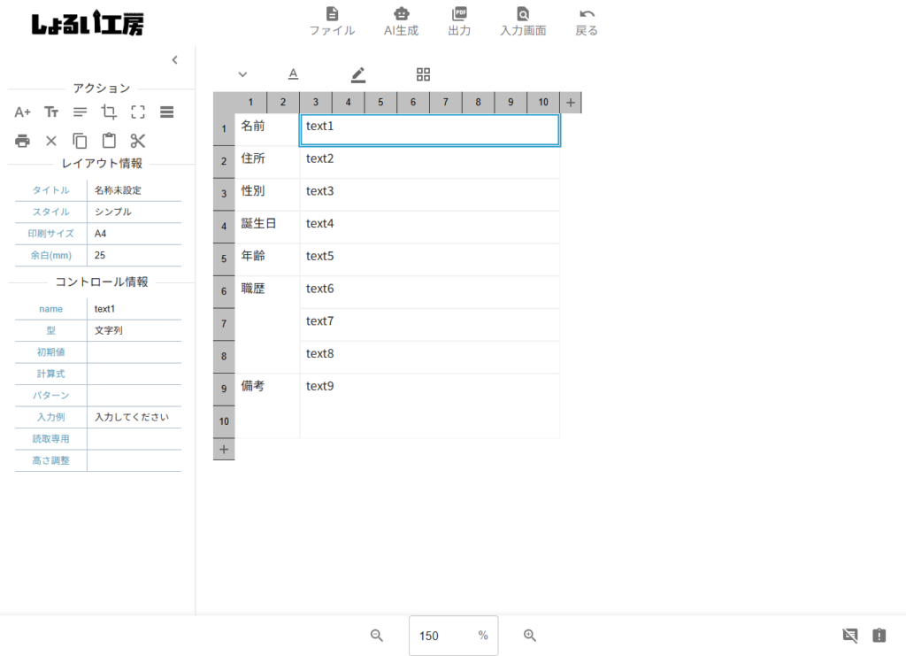The height and width of the screenshot is (656, 906).
Task: Click the zoom out magnifier icon
Action: point(377,636)
